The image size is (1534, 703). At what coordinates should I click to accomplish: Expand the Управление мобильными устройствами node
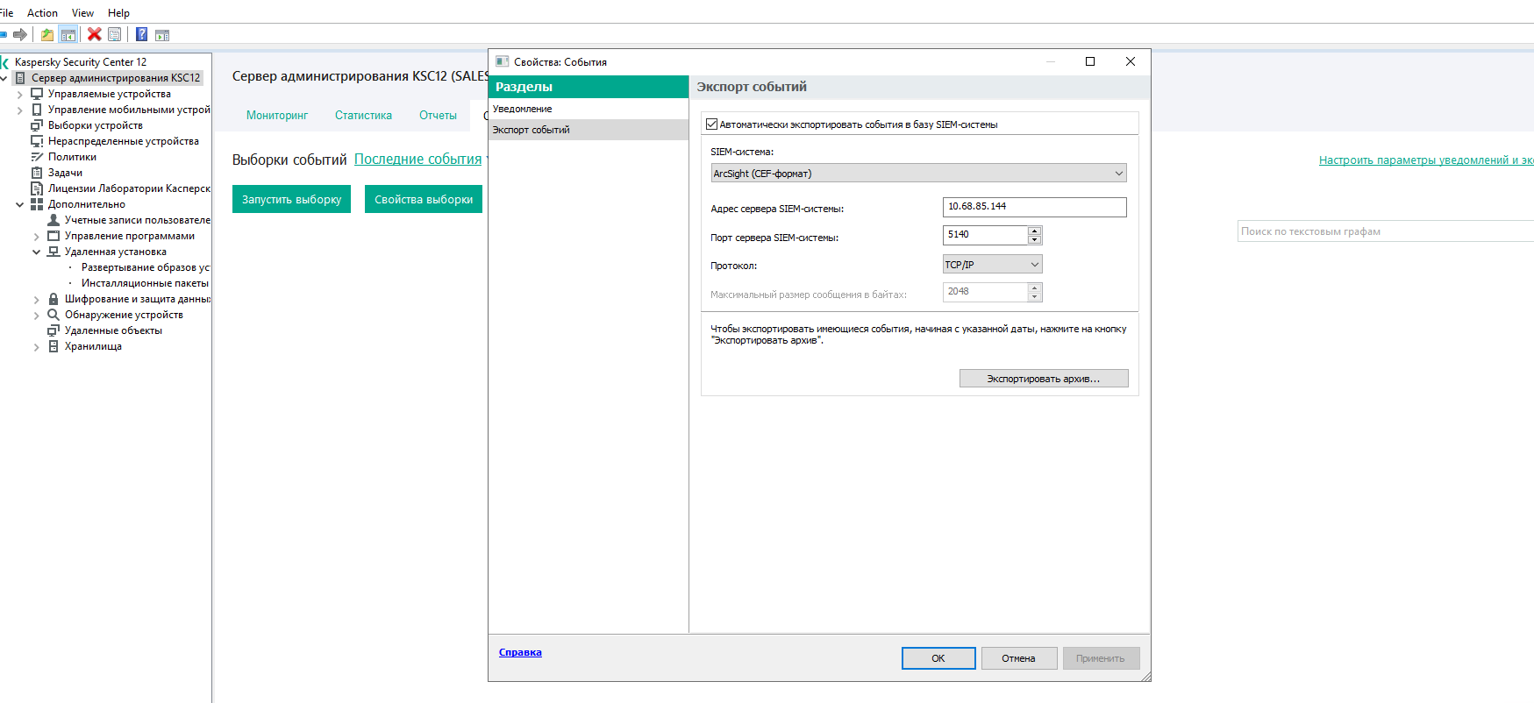pyautogui.click(x=20, y=110)
